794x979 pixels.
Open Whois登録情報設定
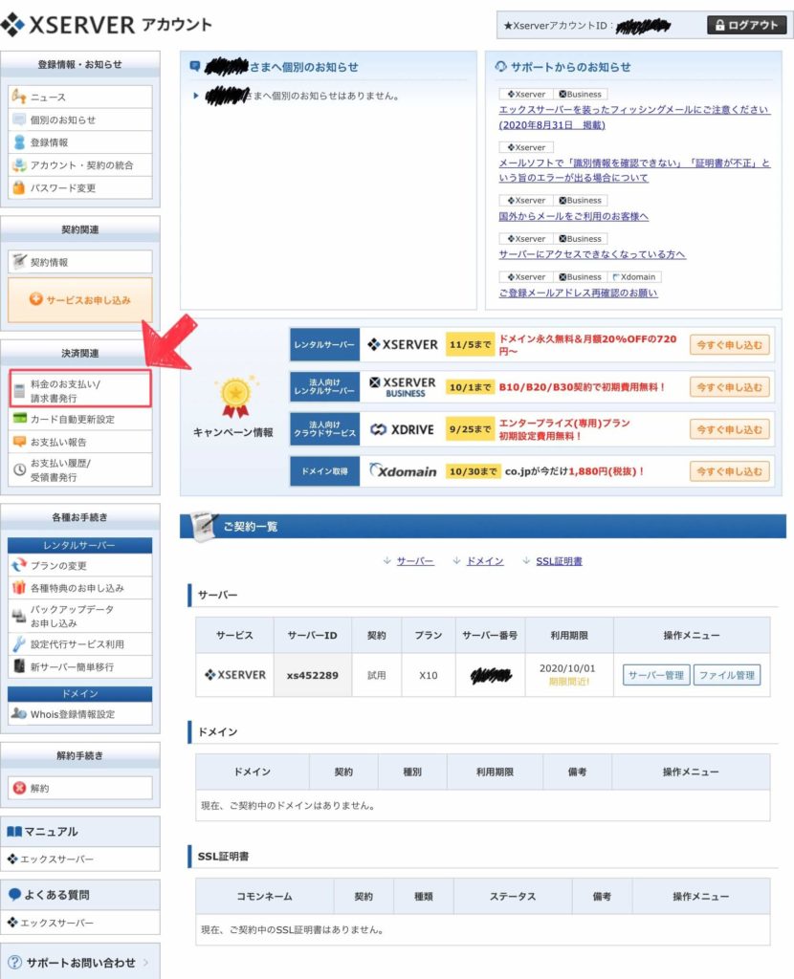pos(80,713)
